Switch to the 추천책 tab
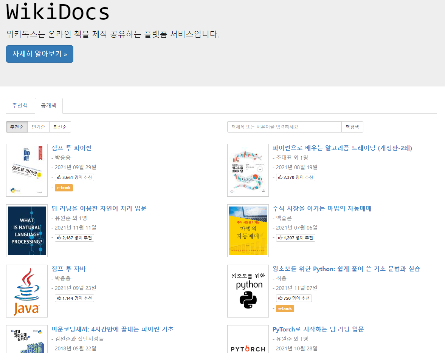445x353 pixels. tap(20, 105)
